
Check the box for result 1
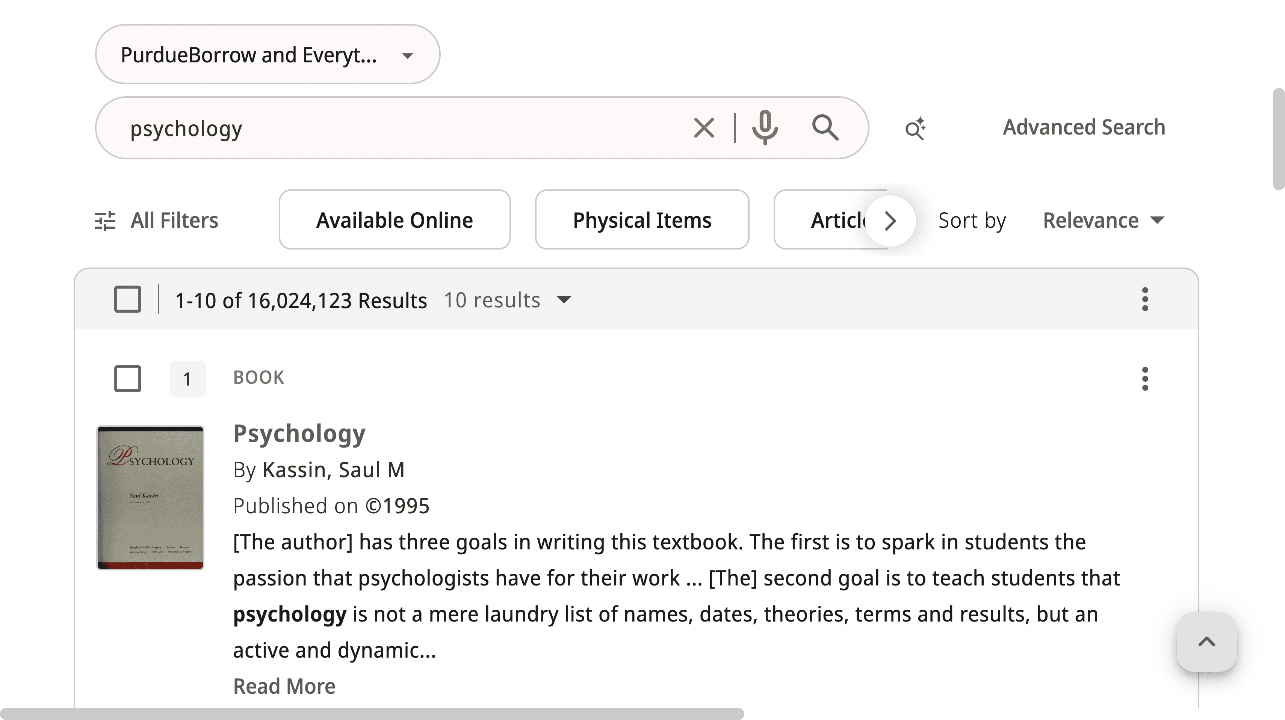(x=128, y=379)
